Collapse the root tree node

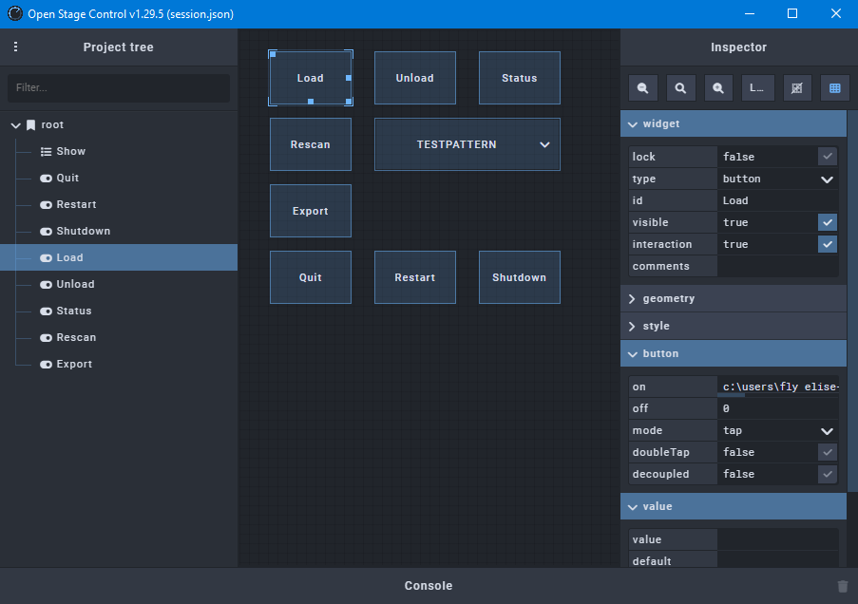pos(16,125)
